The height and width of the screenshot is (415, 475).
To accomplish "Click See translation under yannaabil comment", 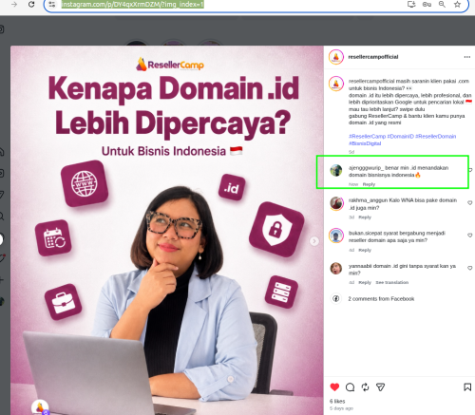I will pyautogui.click(x=392, y=282).
